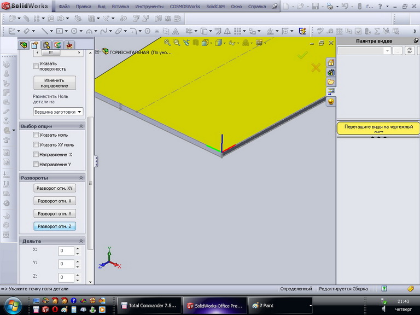Viewport: 420px width, 315px height.
Task: Open the Инструменты menu
Action: tap(149, 7)
